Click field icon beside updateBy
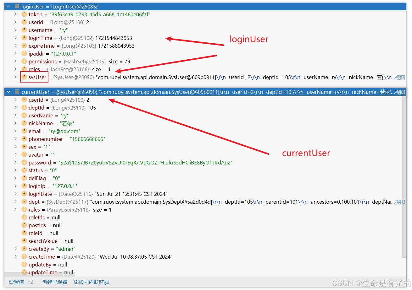 [24, 264]
